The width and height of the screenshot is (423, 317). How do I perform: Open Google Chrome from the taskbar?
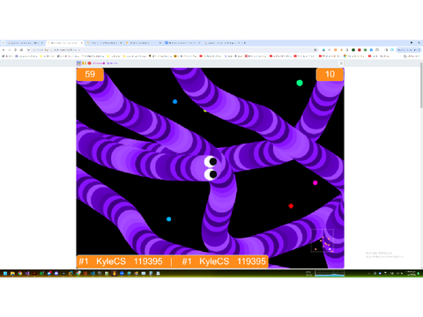[x=19, y=273]
